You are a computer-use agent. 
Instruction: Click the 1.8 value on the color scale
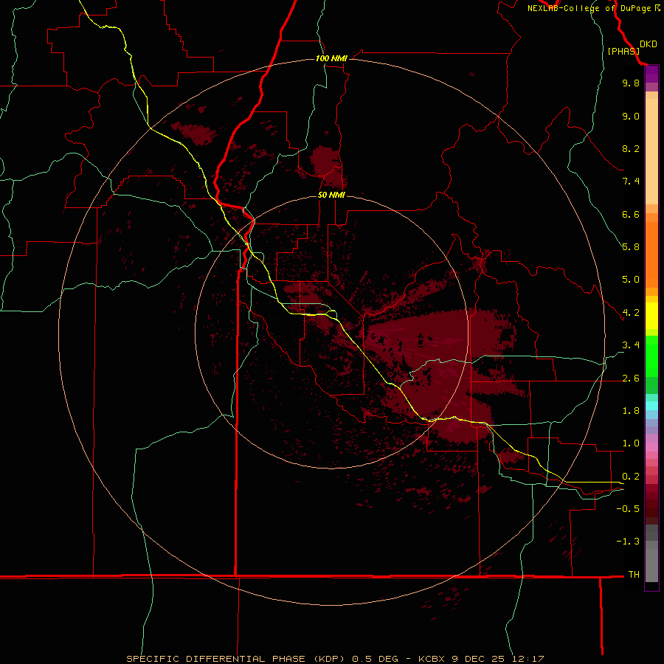(x=631, y=411)
